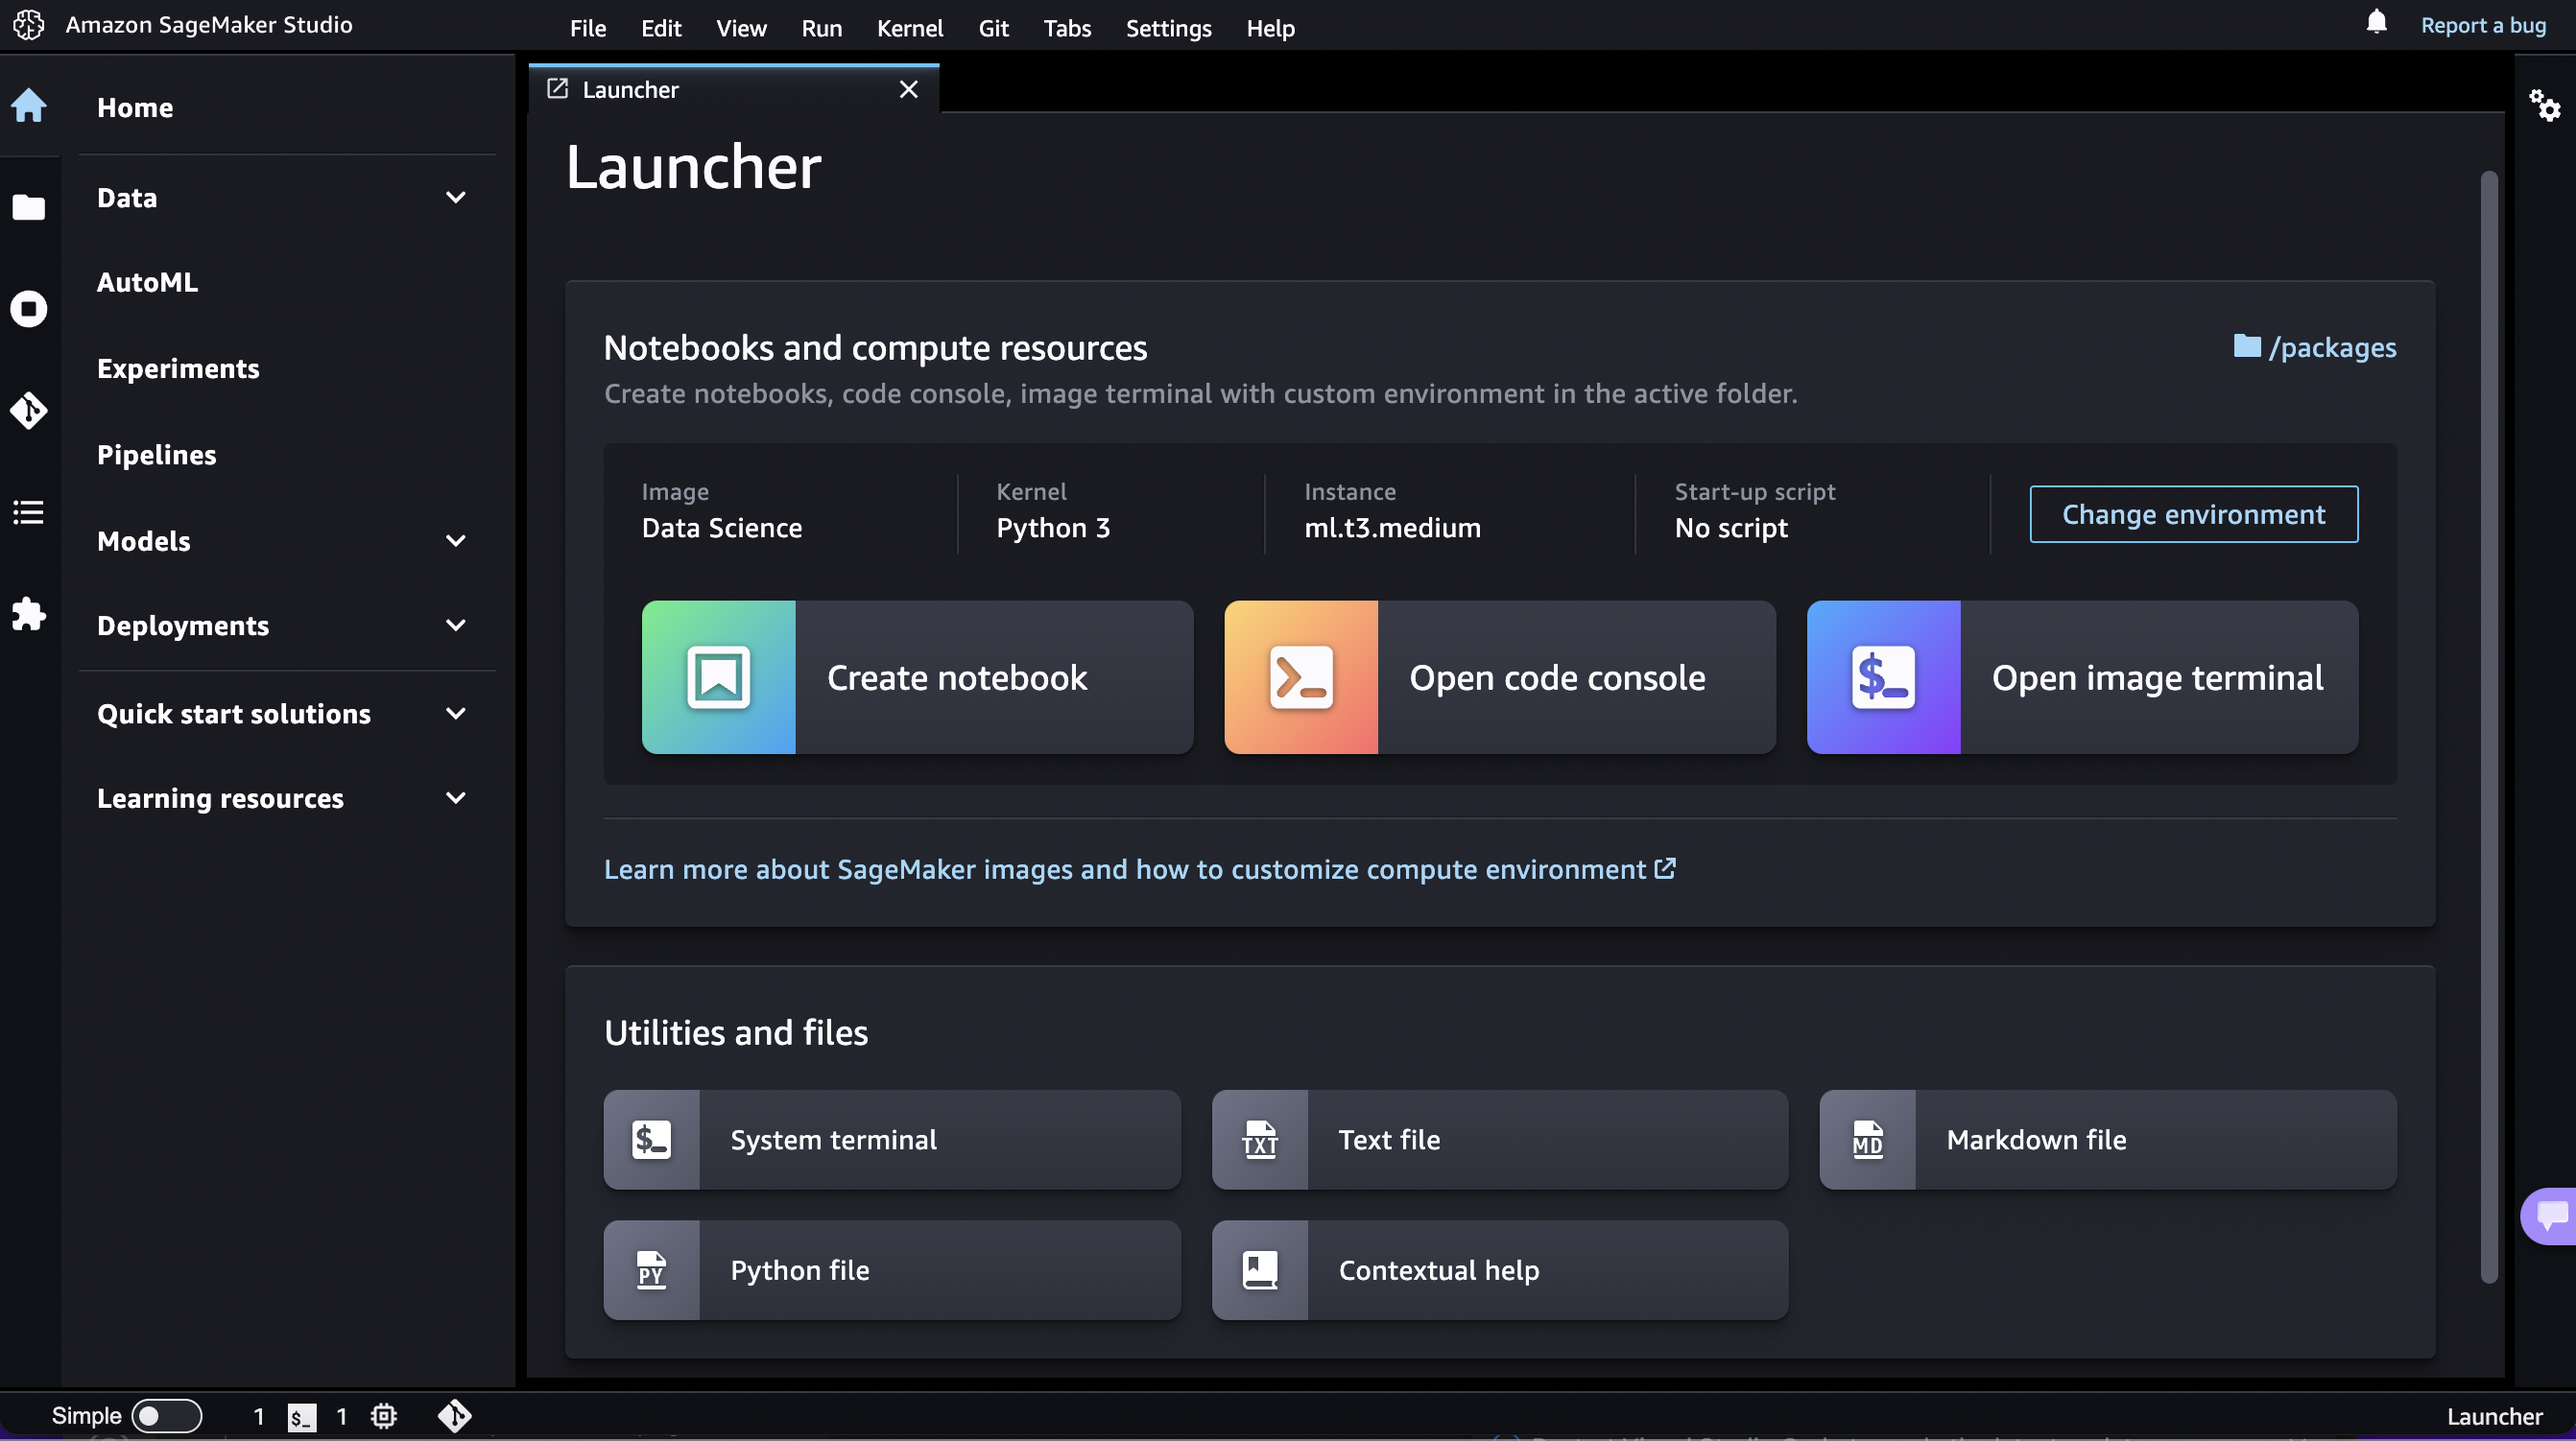2576x1441 pixels.
Task: Click the Python file icon
Action: point(650,1269)
